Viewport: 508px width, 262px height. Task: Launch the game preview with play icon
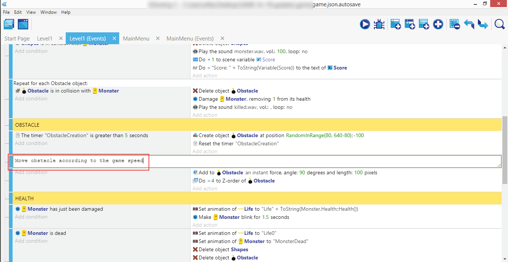click(x=365, y=25)
